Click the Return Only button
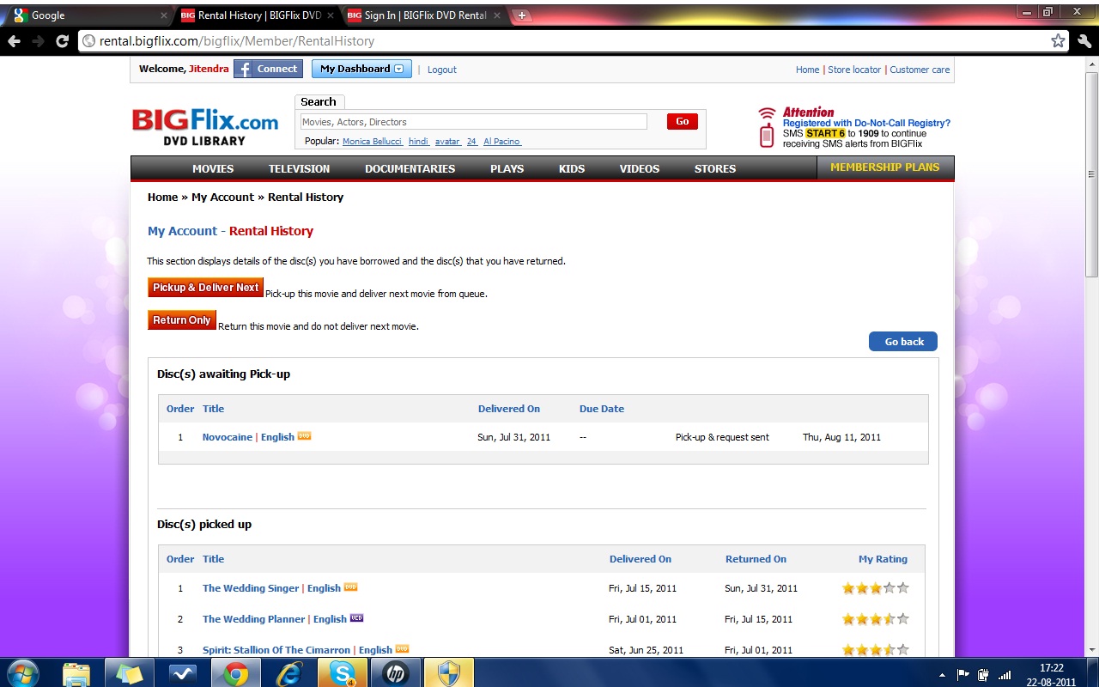The image size is (1099, 687). pyautogui.click(x=182, y=320)
